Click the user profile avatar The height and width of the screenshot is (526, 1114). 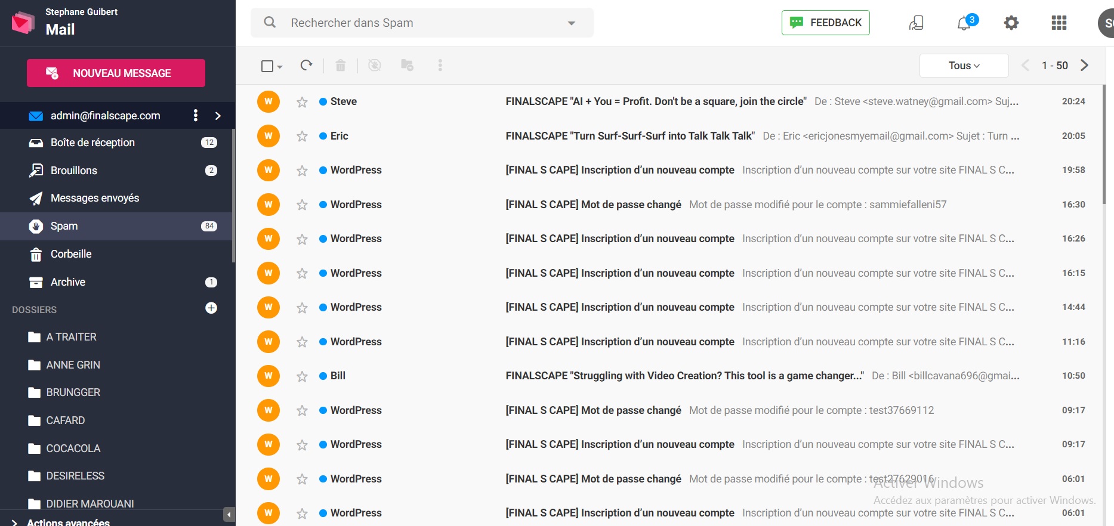pyautogui.click(x=1106, y=23)
